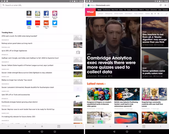169x134 pixels.
Task: Open Mallya Tipu sword story
Action: (42, 82)
